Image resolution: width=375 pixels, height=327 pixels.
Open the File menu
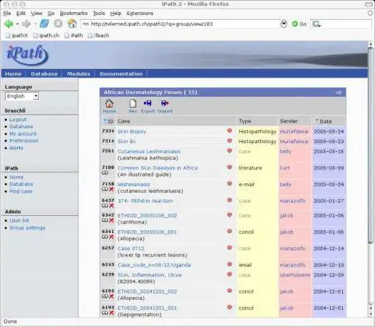[x=8, y=14]
